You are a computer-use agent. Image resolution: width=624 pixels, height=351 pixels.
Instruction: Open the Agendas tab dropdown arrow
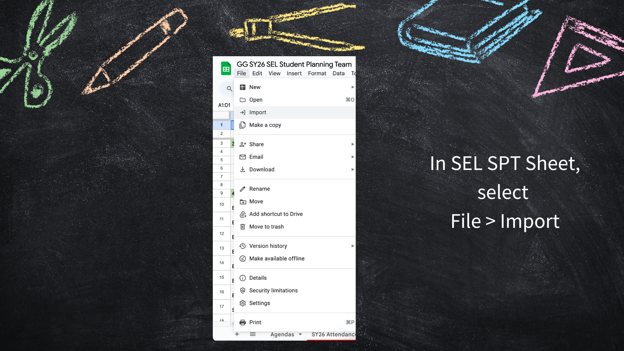pos(300,334)
